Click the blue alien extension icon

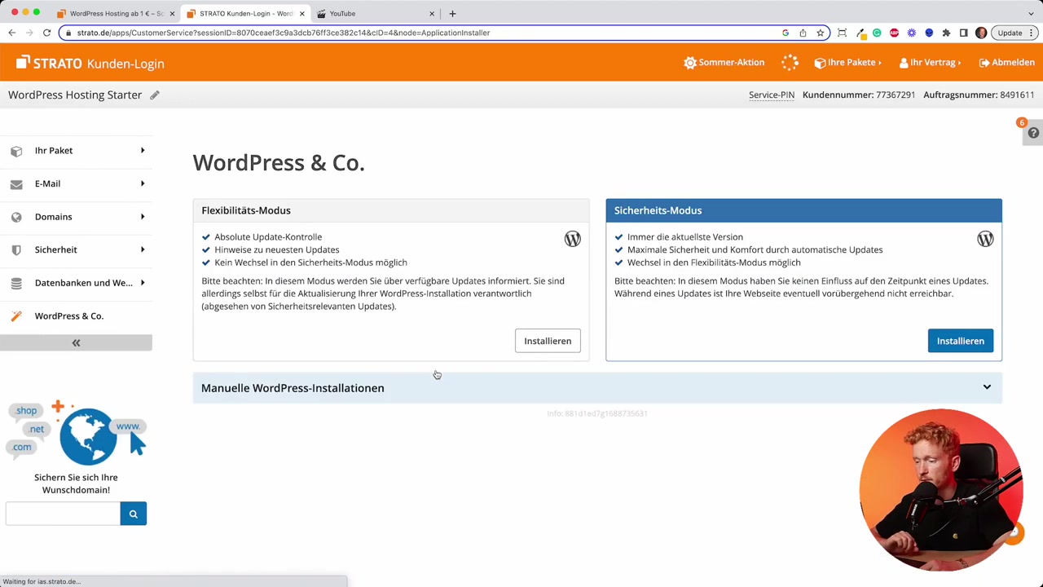(929, 33)
